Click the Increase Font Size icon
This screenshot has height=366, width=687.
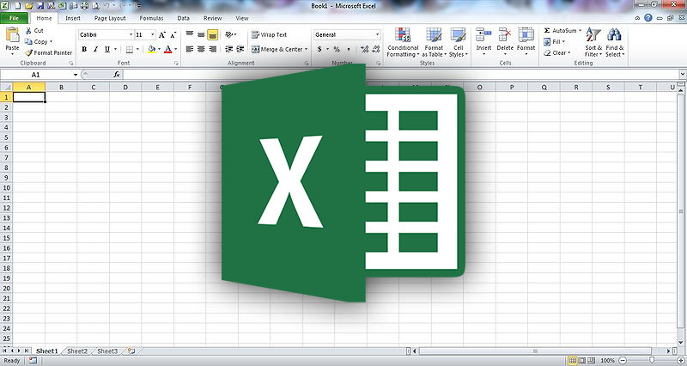[162, 34]
